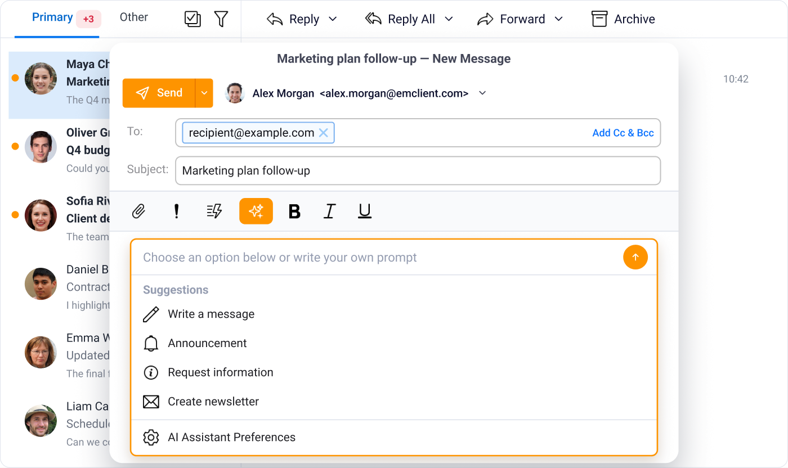Click the 10:42 timestamp
This screenshot has height=468, width=788.
pyautogui.click(x=736, y=79)
